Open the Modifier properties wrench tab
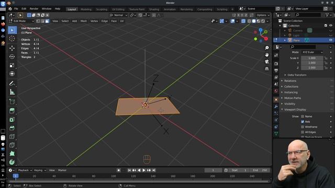 pyautogui.click(x=276, y=107)
